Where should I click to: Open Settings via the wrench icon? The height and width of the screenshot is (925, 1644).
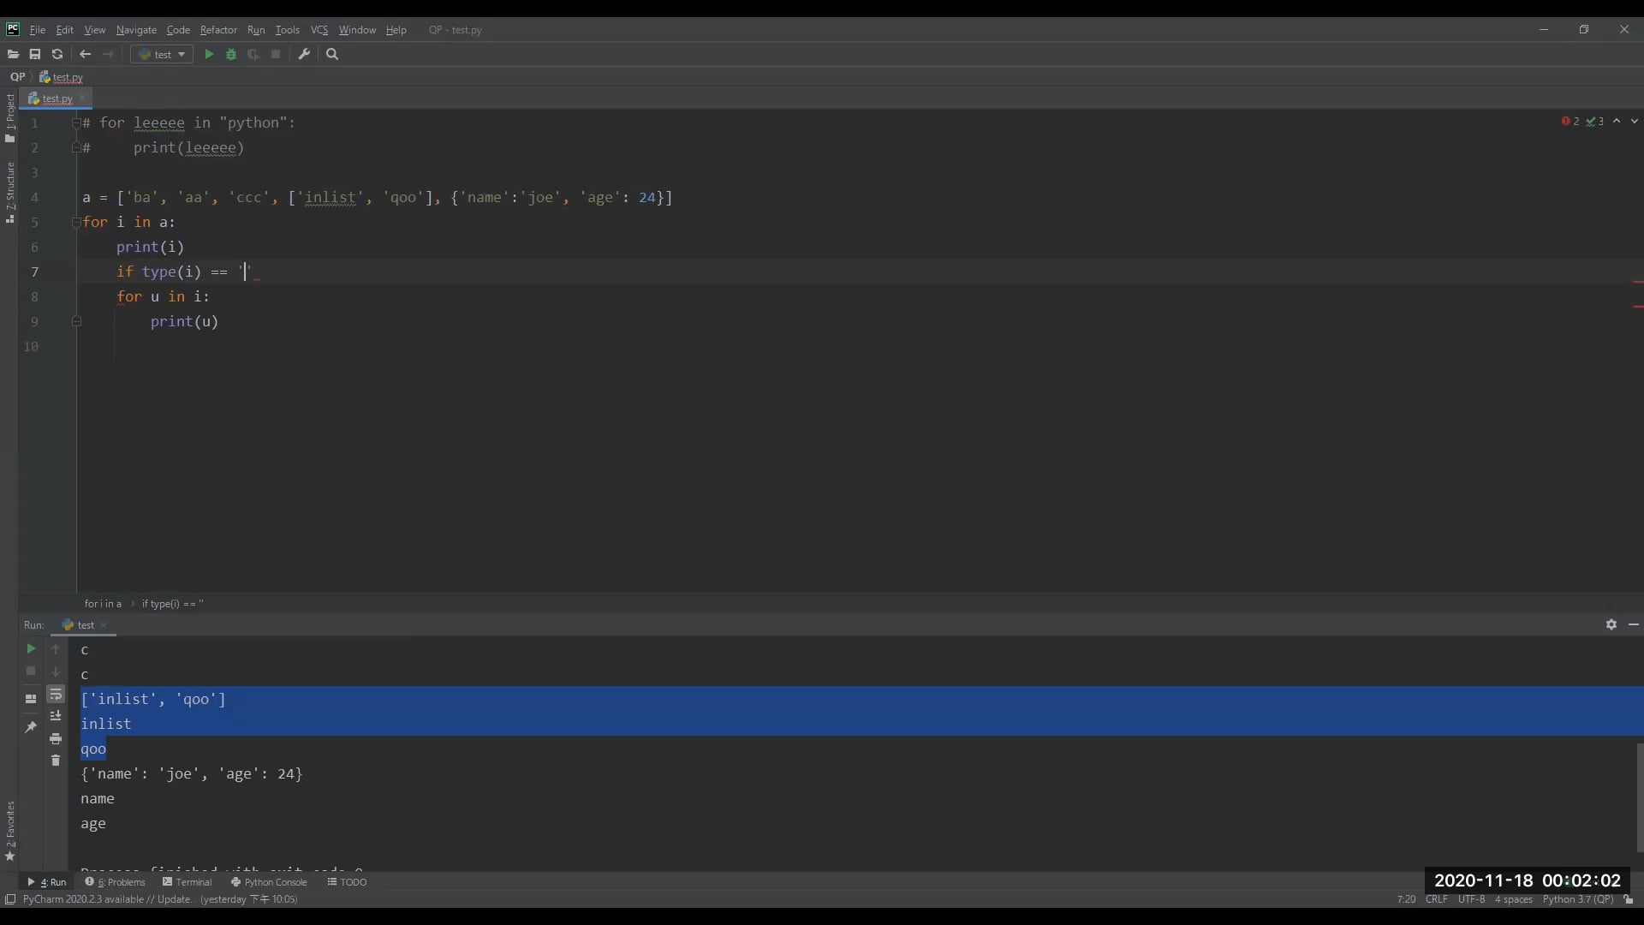tap(304, 54)
